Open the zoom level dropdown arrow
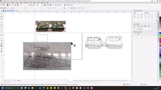Image resolution: width=161 pixels, height=90 pixels. (x=43, y=5)
